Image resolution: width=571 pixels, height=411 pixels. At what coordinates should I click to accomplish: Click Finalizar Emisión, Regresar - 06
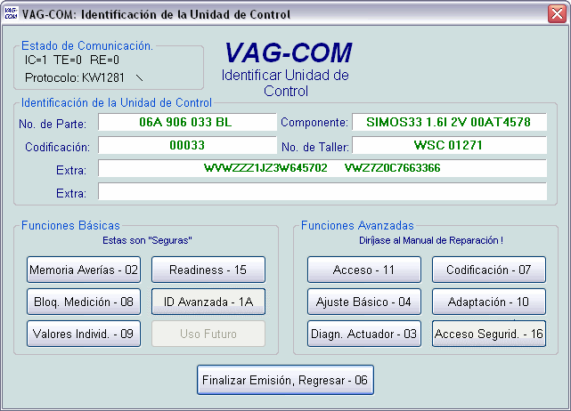click(285, 380)
